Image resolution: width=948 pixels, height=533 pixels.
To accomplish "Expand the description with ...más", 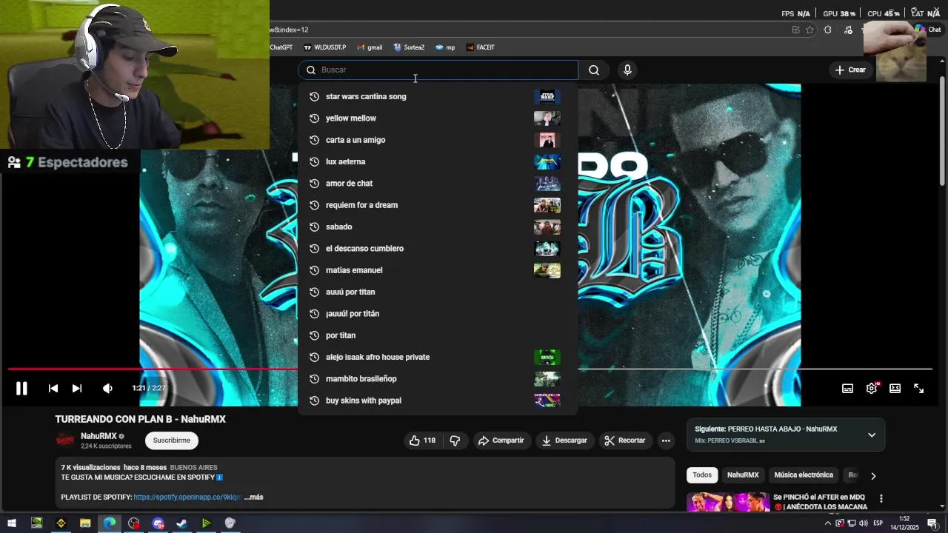I will tap(253, 497).
